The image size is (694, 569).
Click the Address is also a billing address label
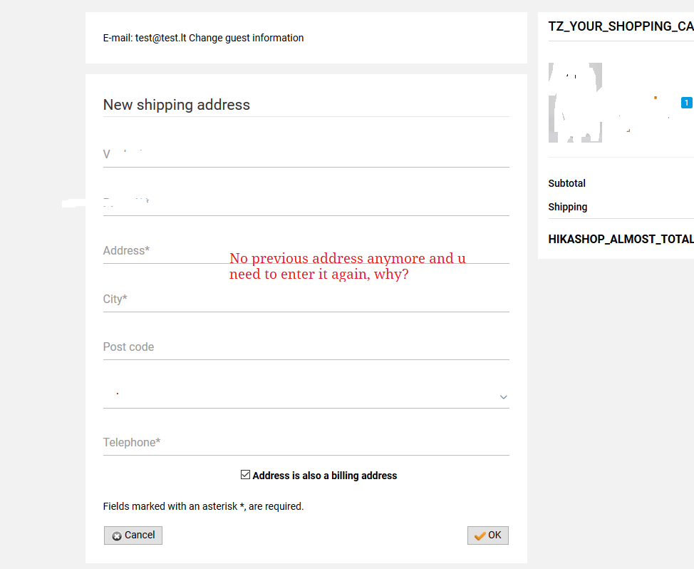point(324,476)
